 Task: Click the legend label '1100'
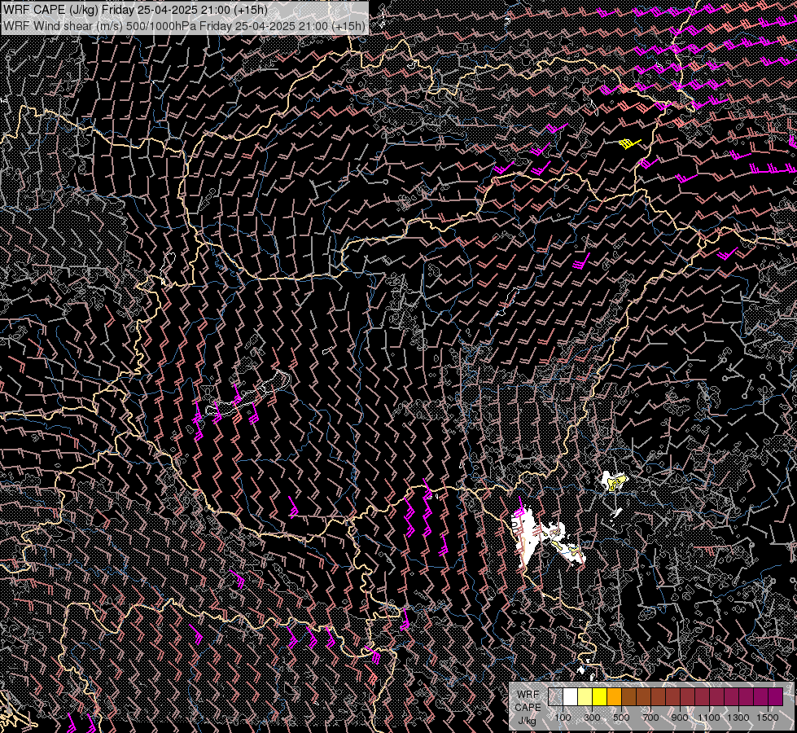pyautogui.click(x=709, y=718)
